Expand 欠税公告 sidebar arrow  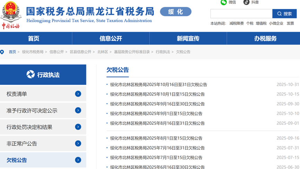point(78,160)
